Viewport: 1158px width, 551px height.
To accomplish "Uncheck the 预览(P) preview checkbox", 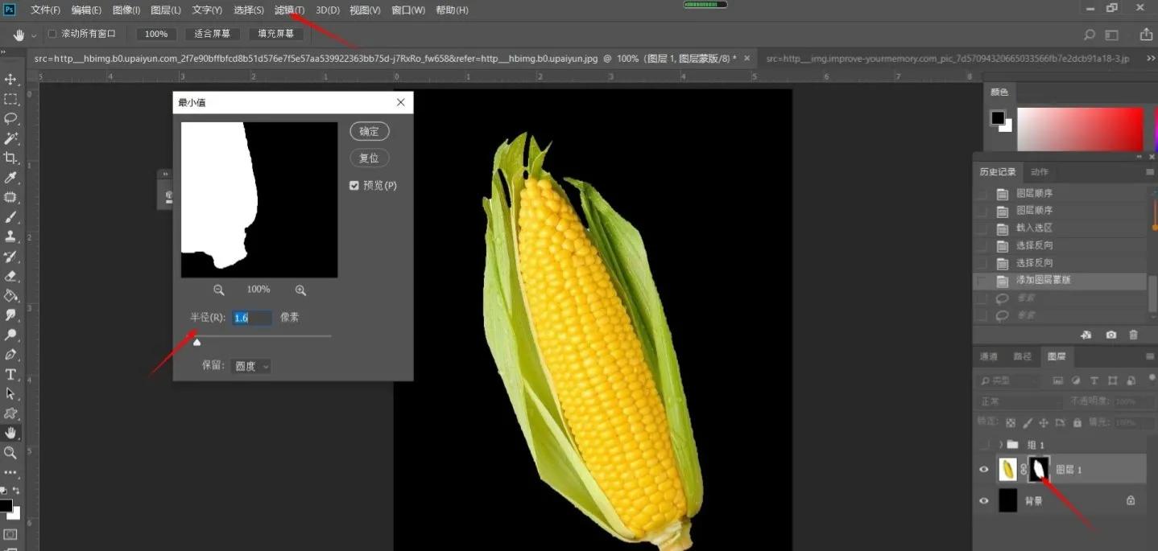I will pos(354,186).
